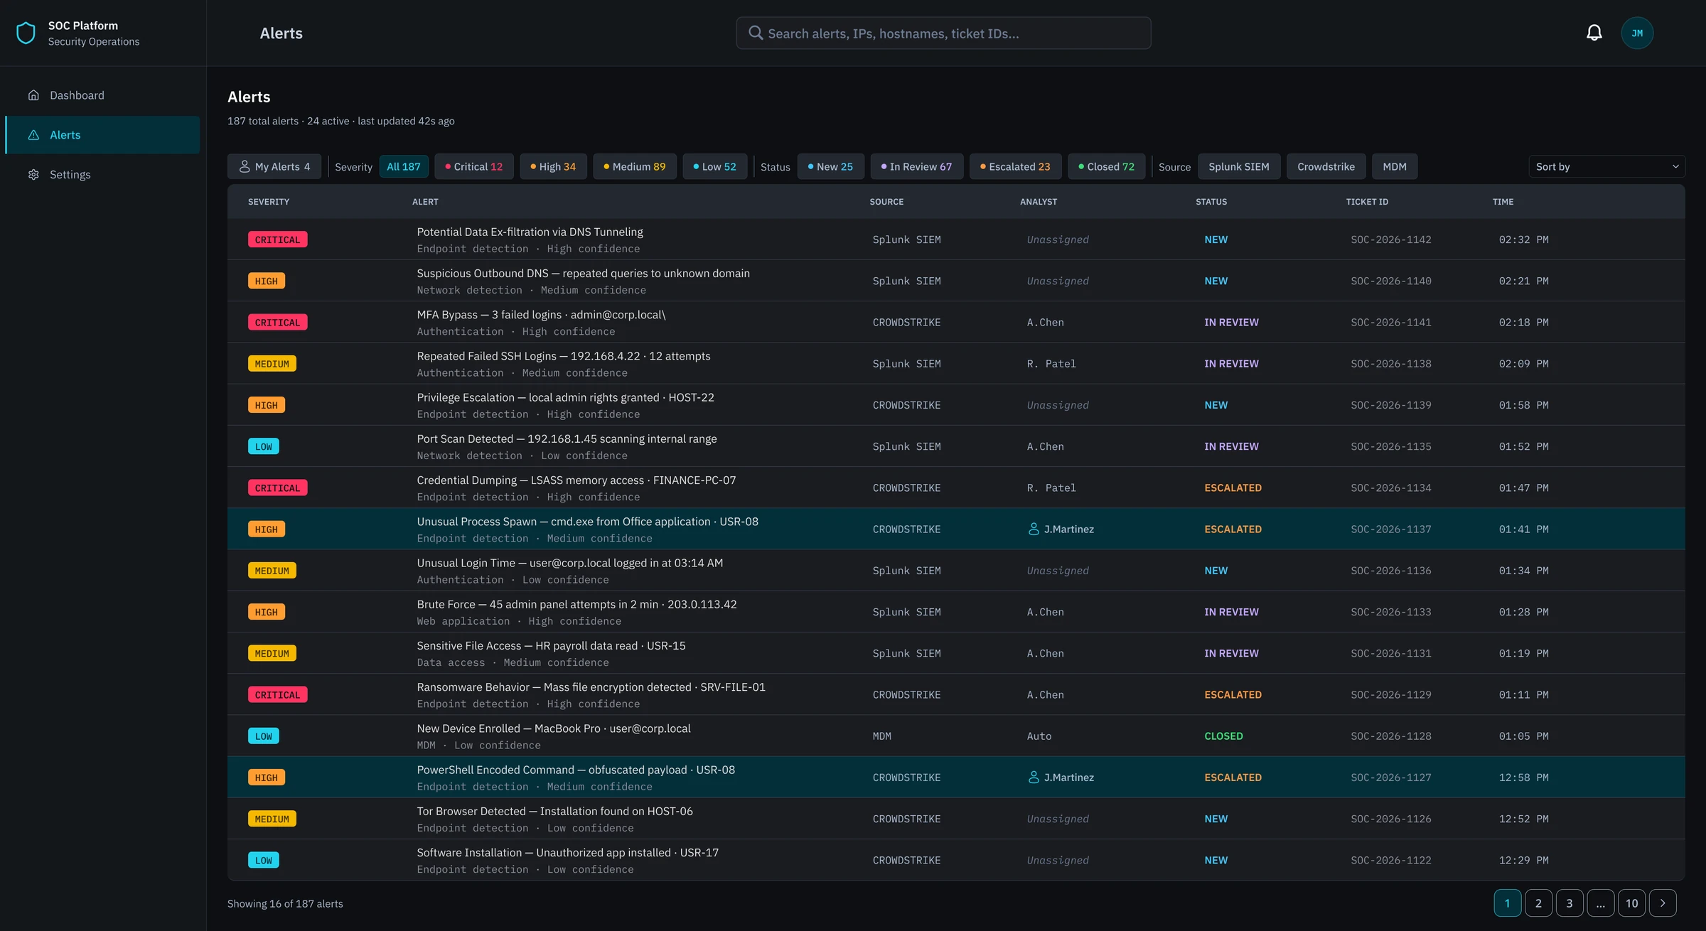Viewport: 1706px width, 931px height.
Task: Filter source by MDM
Action: pyautogui.click(x=1394, y=166)
